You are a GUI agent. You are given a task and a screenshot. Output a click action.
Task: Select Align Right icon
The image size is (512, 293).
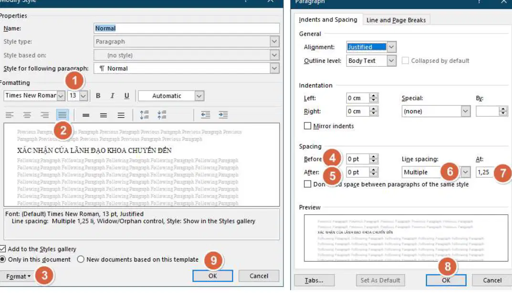click(45, 115)
